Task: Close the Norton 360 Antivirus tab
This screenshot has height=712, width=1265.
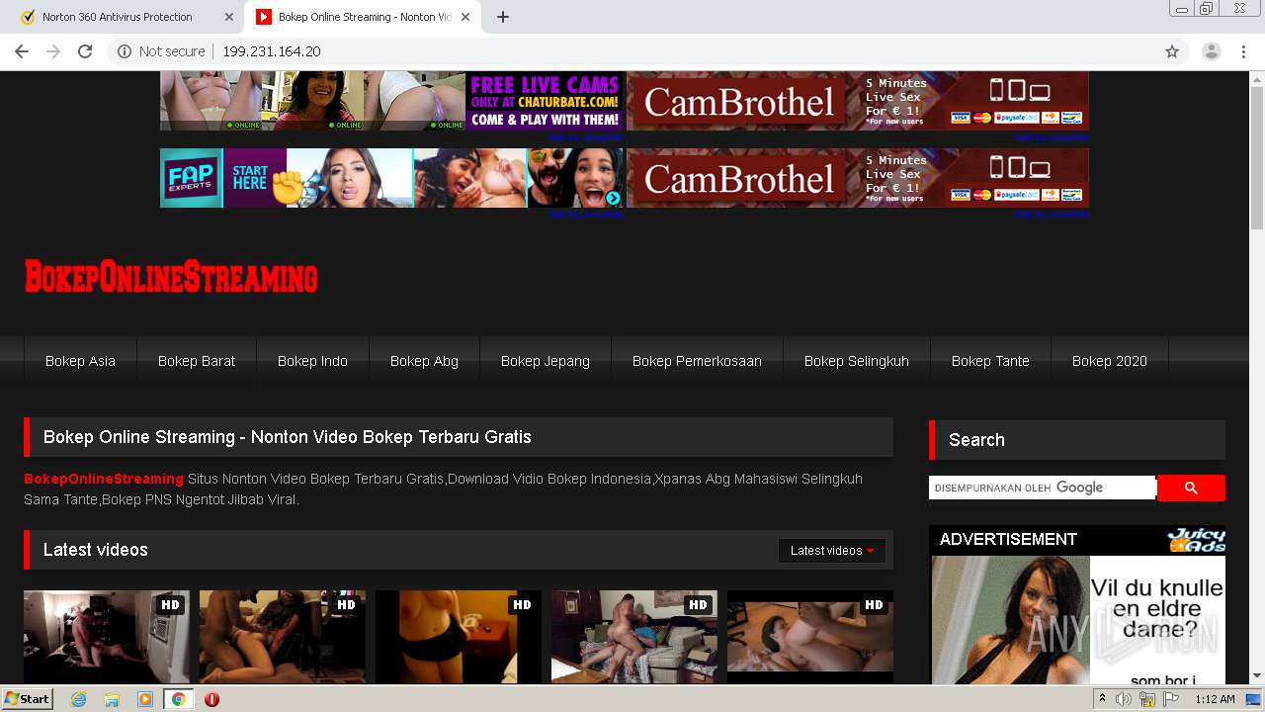Action: tap(229, 17)
